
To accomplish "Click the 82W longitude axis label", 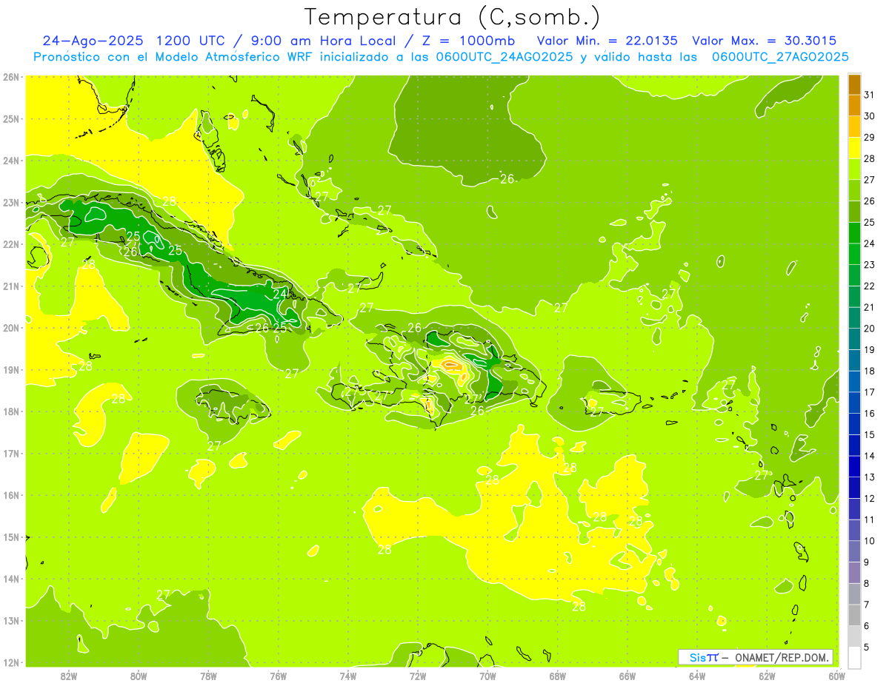I will coord(69,676).
